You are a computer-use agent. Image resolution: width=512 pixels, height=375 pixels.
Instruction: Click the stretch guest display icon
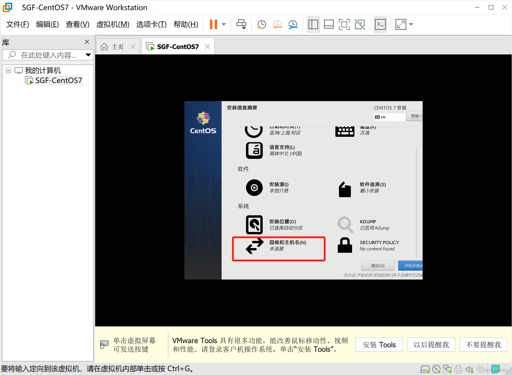[x=401, y=24]
